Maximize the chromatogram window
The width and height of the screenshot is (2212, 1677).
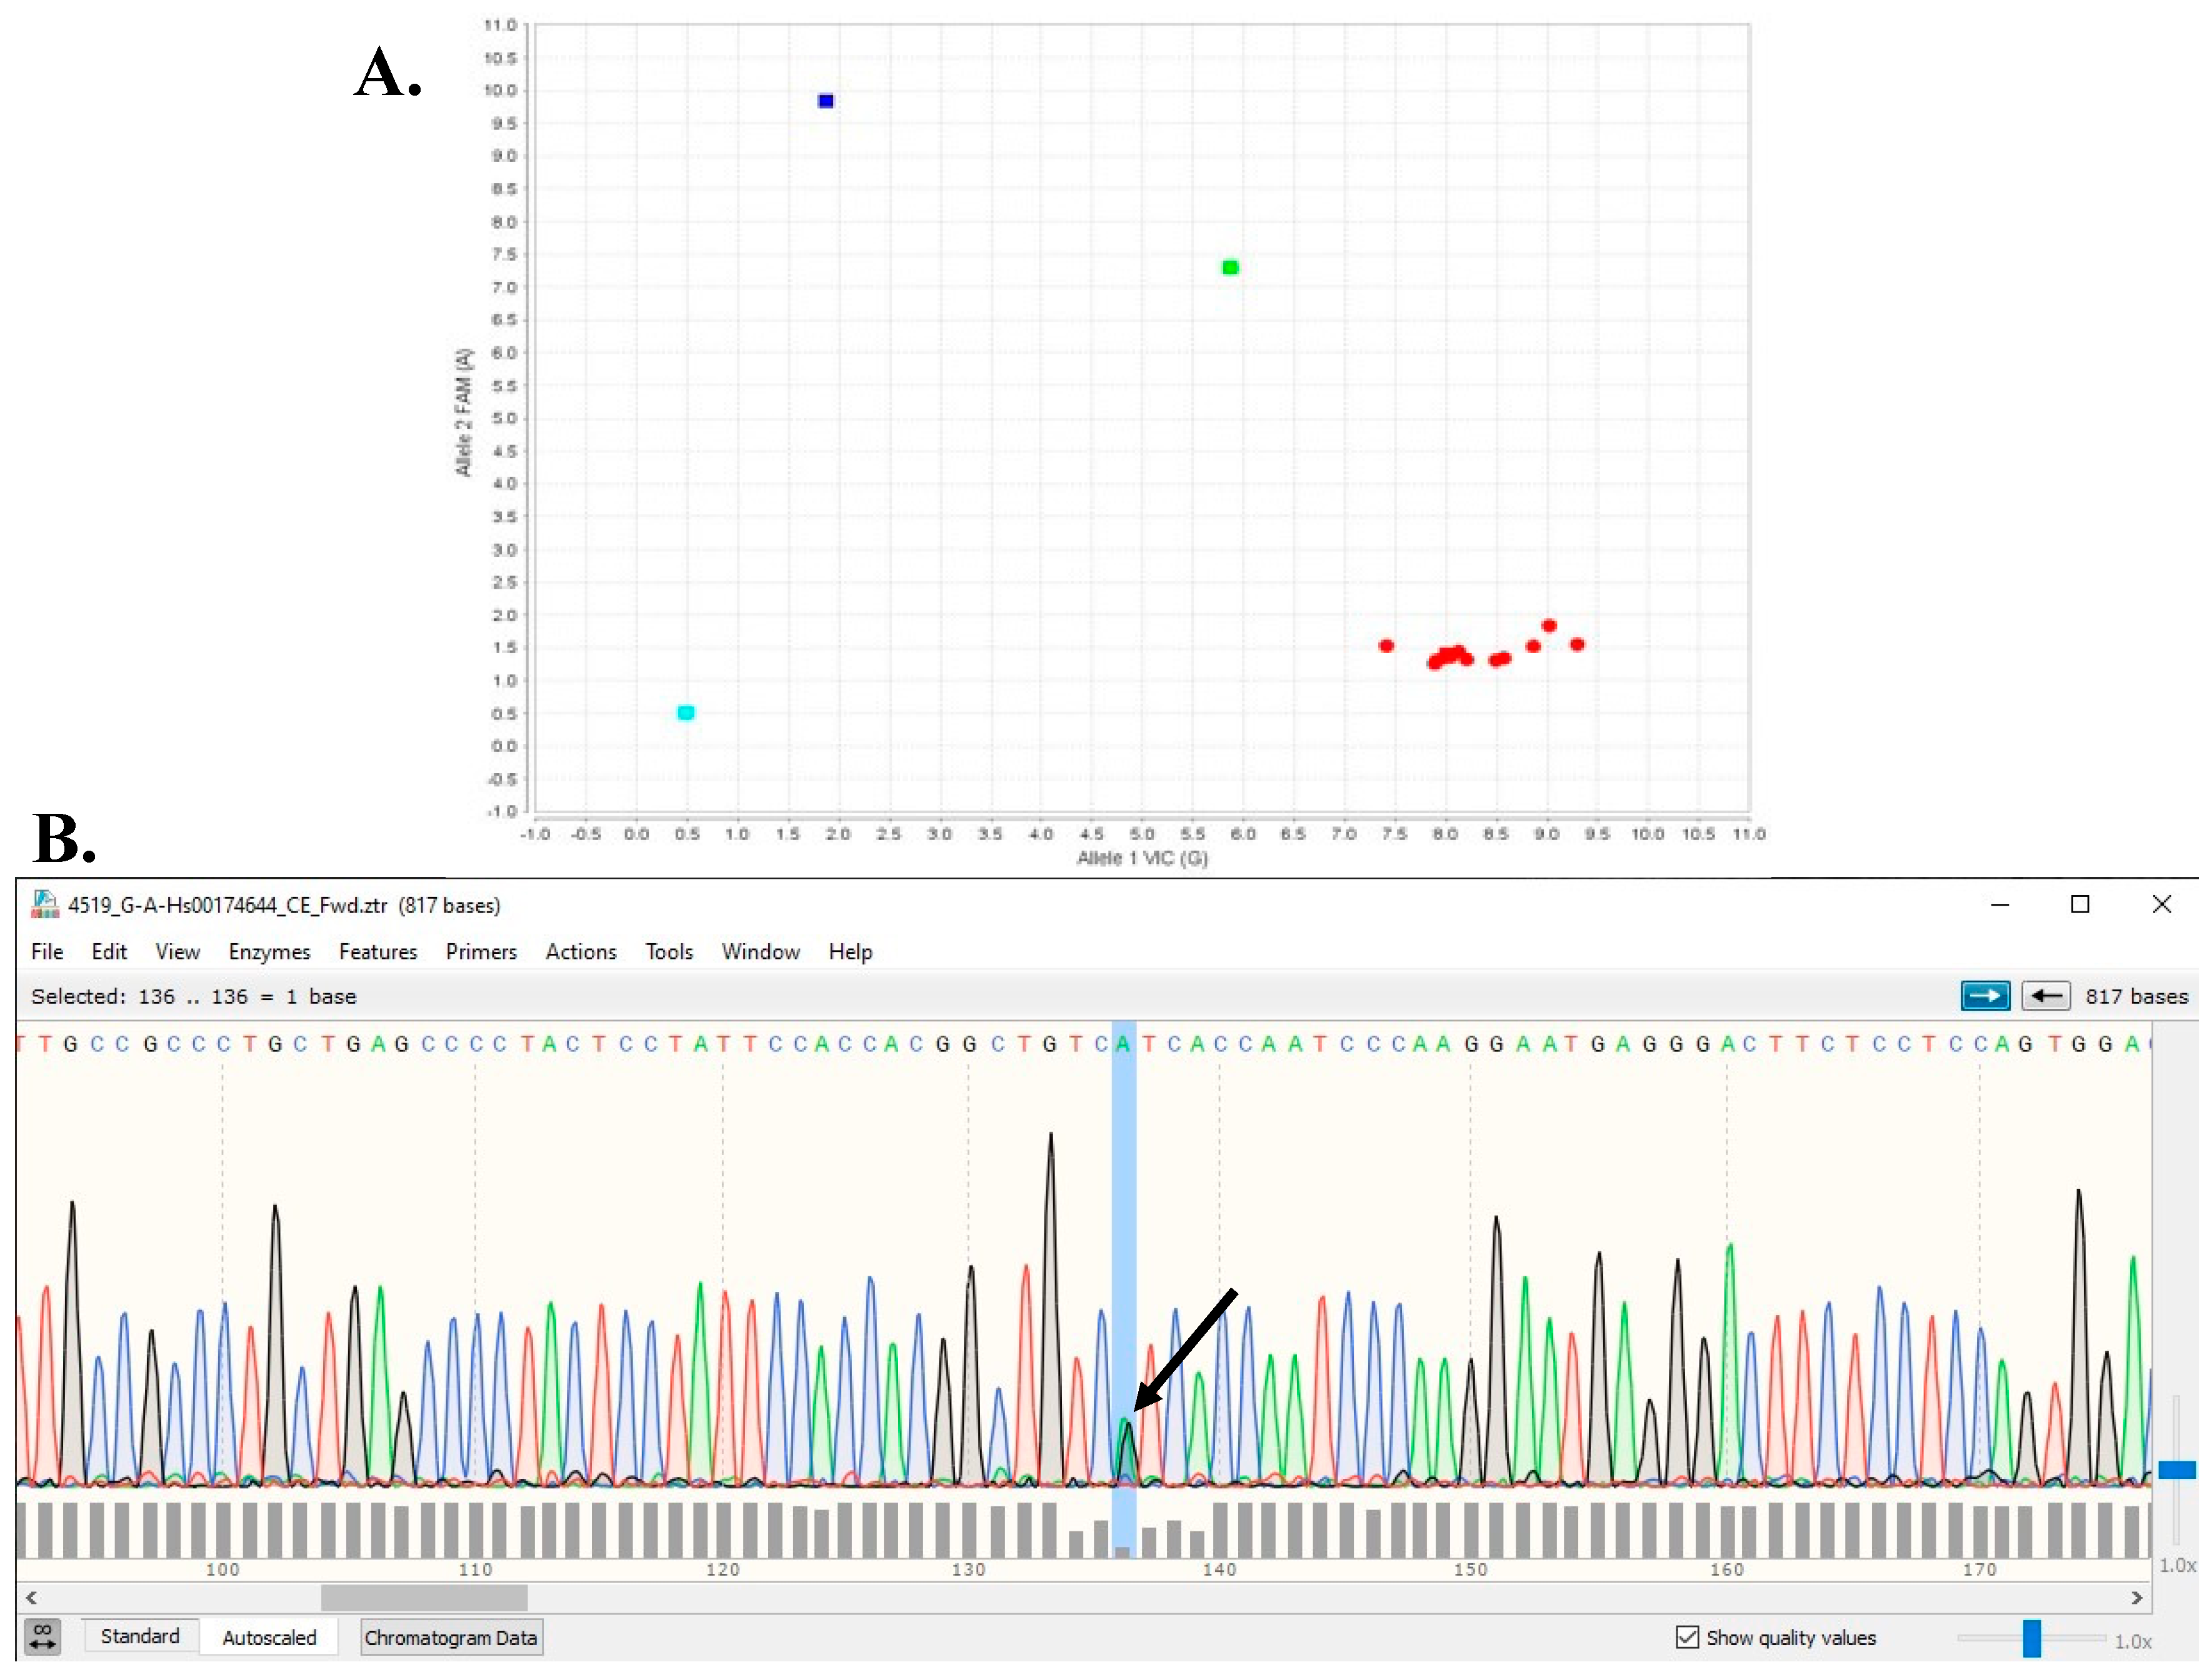pyautogui.click(x=2080, y=905)
